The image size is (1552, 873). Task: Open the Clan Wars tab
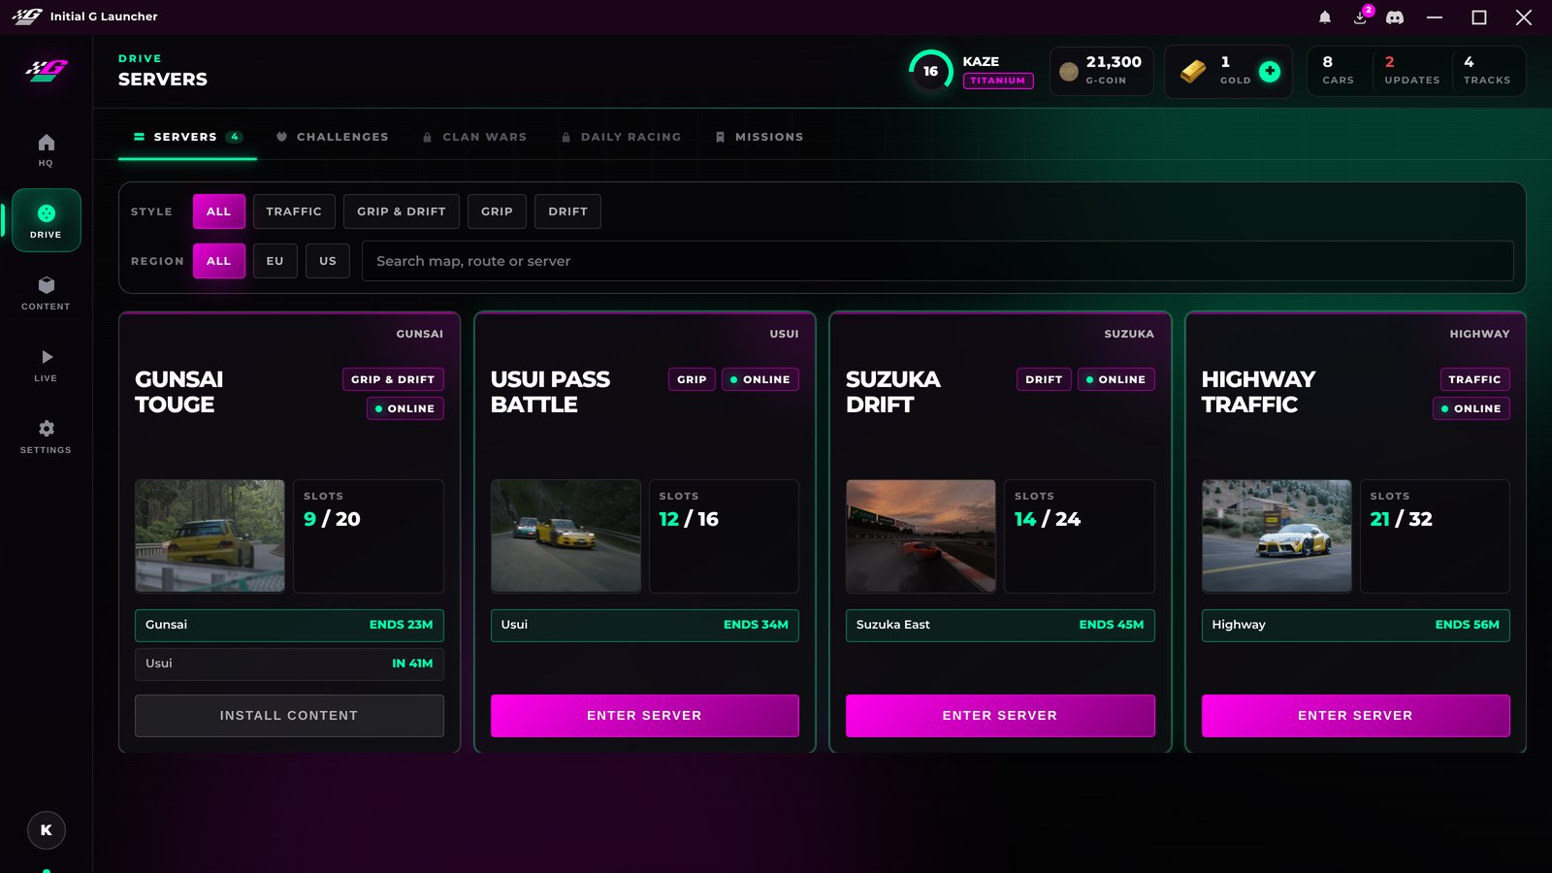[x=474, y=137]
